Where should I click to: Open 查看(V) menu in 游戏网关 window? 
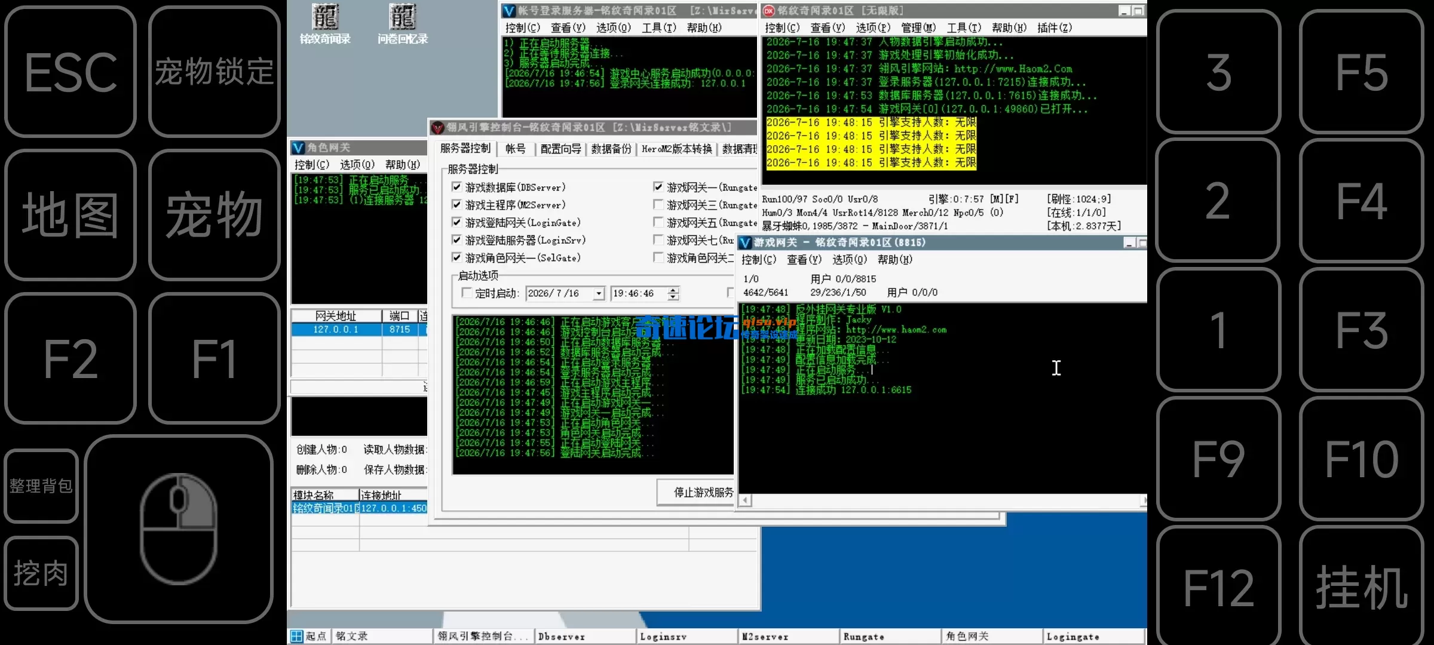pyautogui.click(x=804, y=259)
